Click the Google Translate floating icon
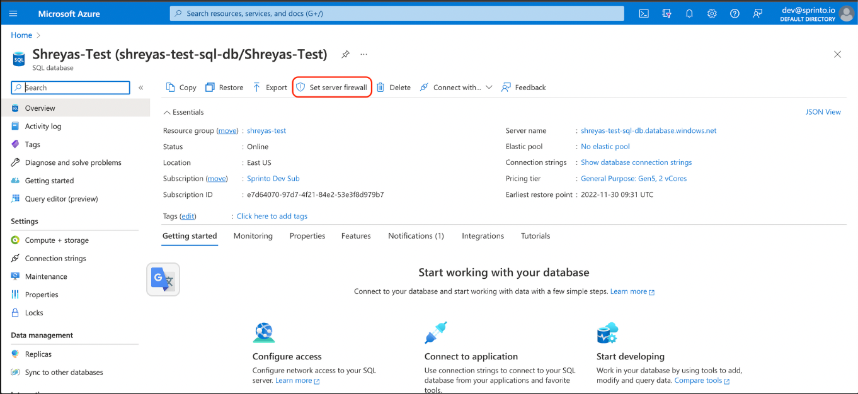 point(163,279)
